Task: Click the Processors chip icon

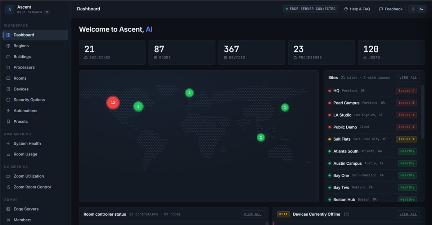Action: pyautogui.click(x=9, y=67)
